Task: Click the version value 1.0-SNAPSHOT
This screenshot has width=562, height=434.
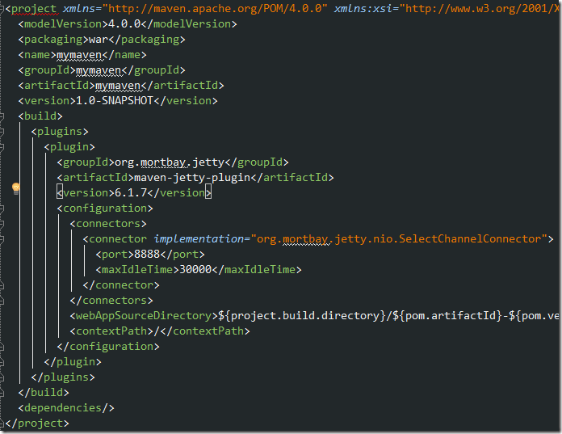Action: click(x=115, y=101)
